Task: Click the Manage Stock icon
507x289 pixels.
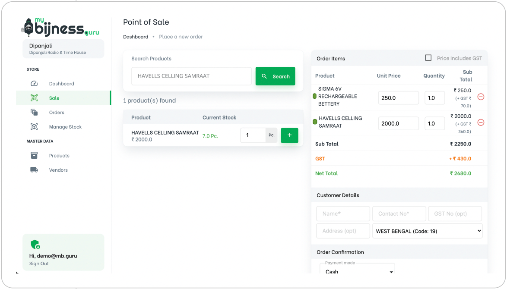Action: click(x=34, y=127)
